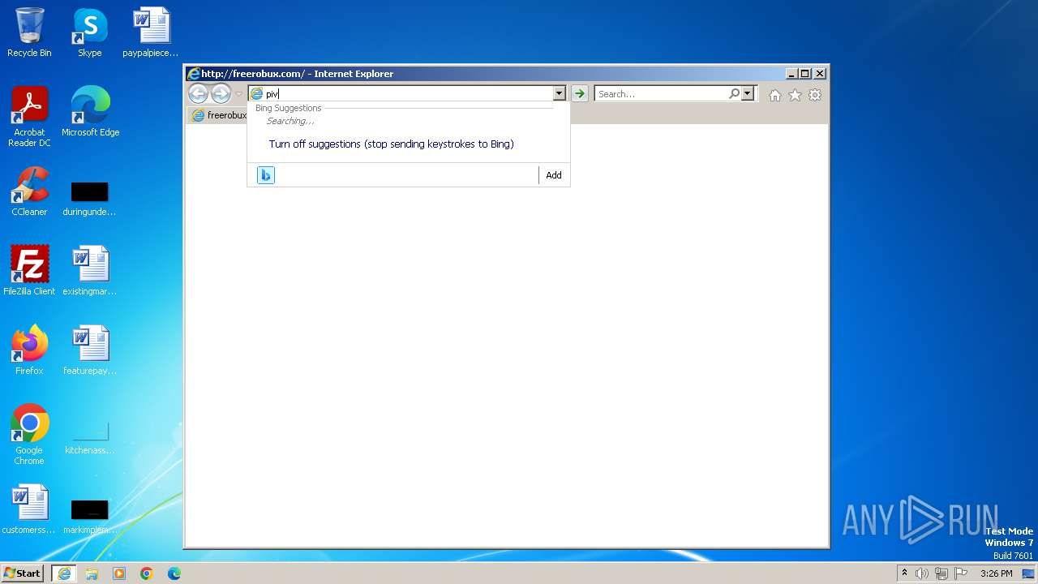
Task: Open CCleaner desktop shortcut
Action: 29,191
